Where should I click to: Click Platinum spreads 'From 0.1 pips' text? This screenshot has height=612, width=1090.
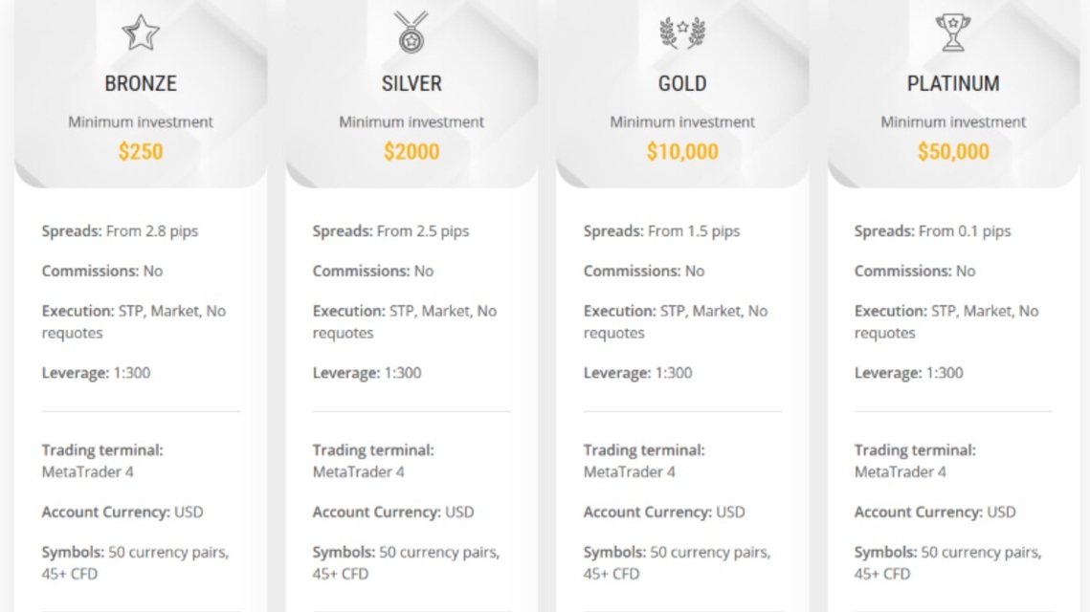(965, 231)
